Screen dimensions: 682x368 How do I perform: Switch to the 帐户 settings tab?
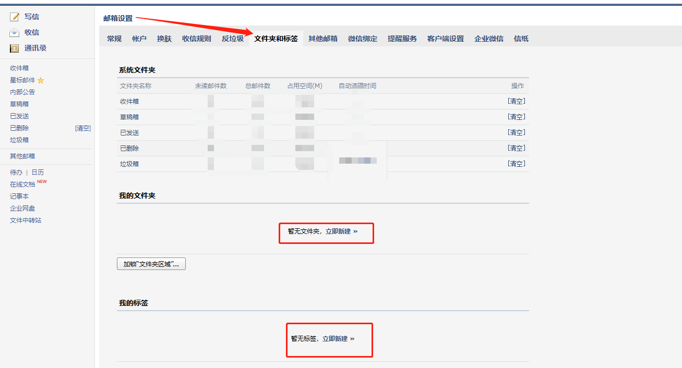(x=139, y=39)
